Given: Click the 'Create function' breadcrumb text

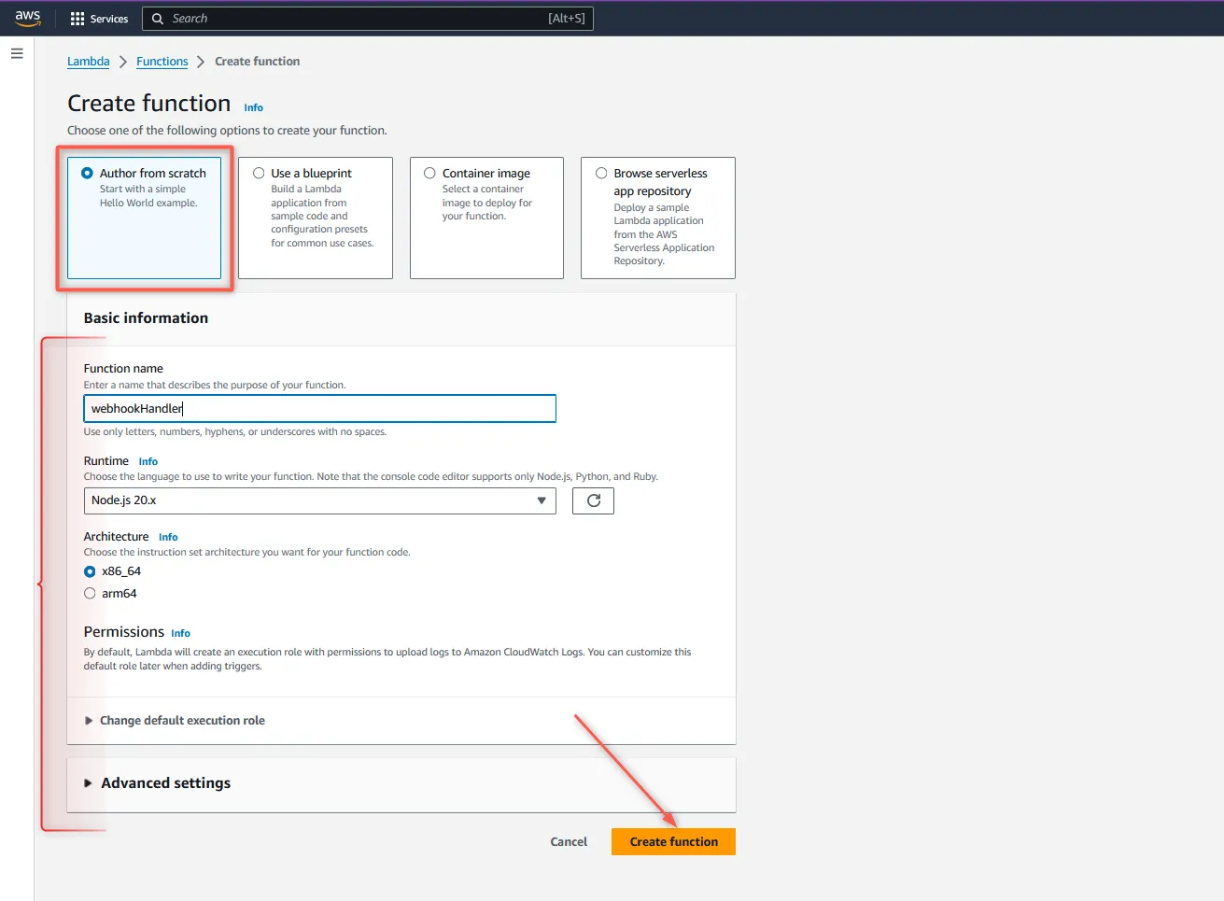Looking at the screenshot, I should pos(258,62).
